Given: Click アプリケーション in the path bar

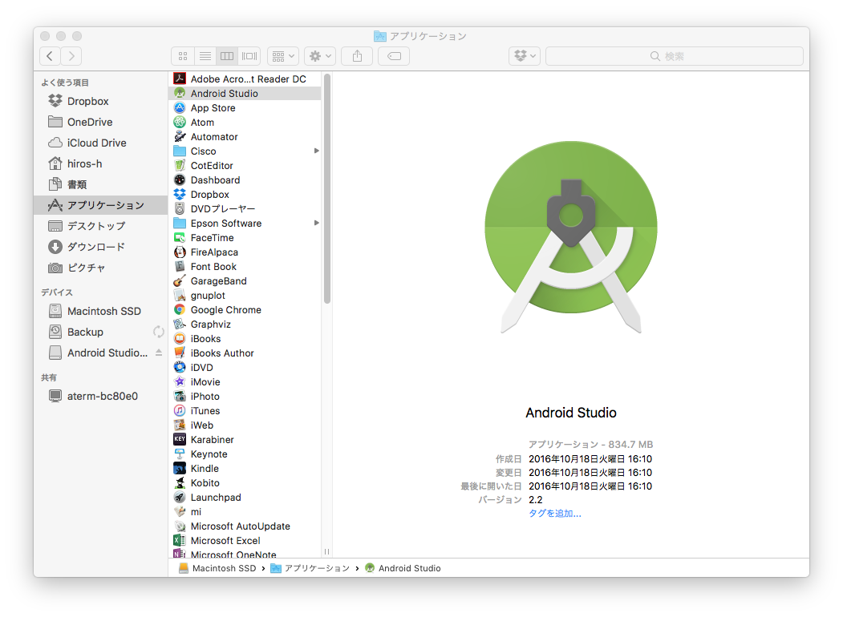Looking at the screenshot, I should click(x=310, y=568).
